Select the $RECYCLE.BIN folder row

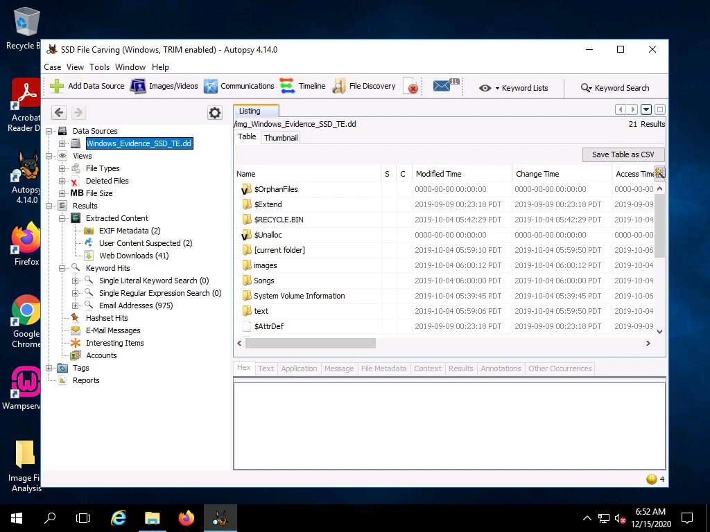[444, 220]
